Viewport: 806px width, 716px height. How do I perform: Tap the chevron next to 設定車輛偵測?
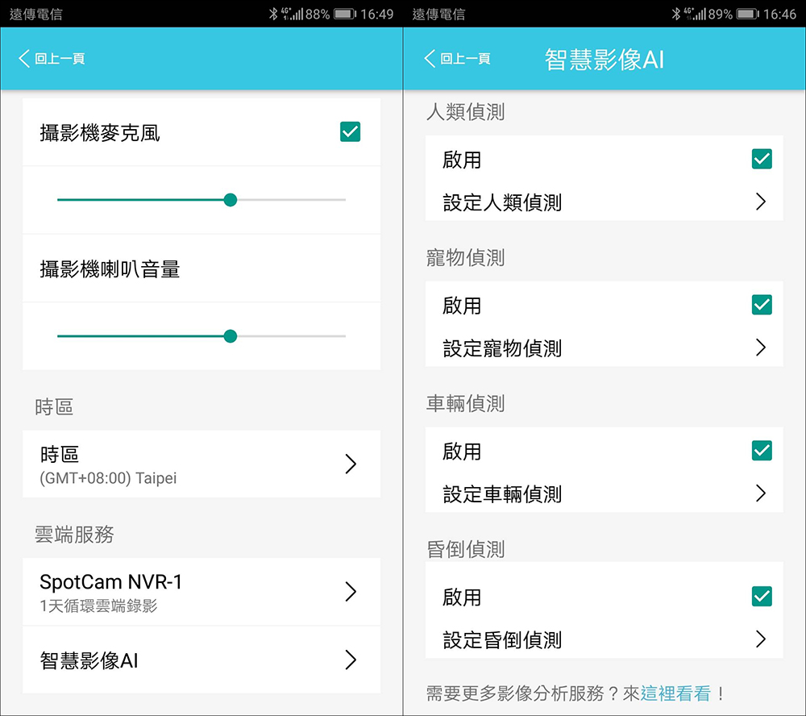[x=762, y=493]
